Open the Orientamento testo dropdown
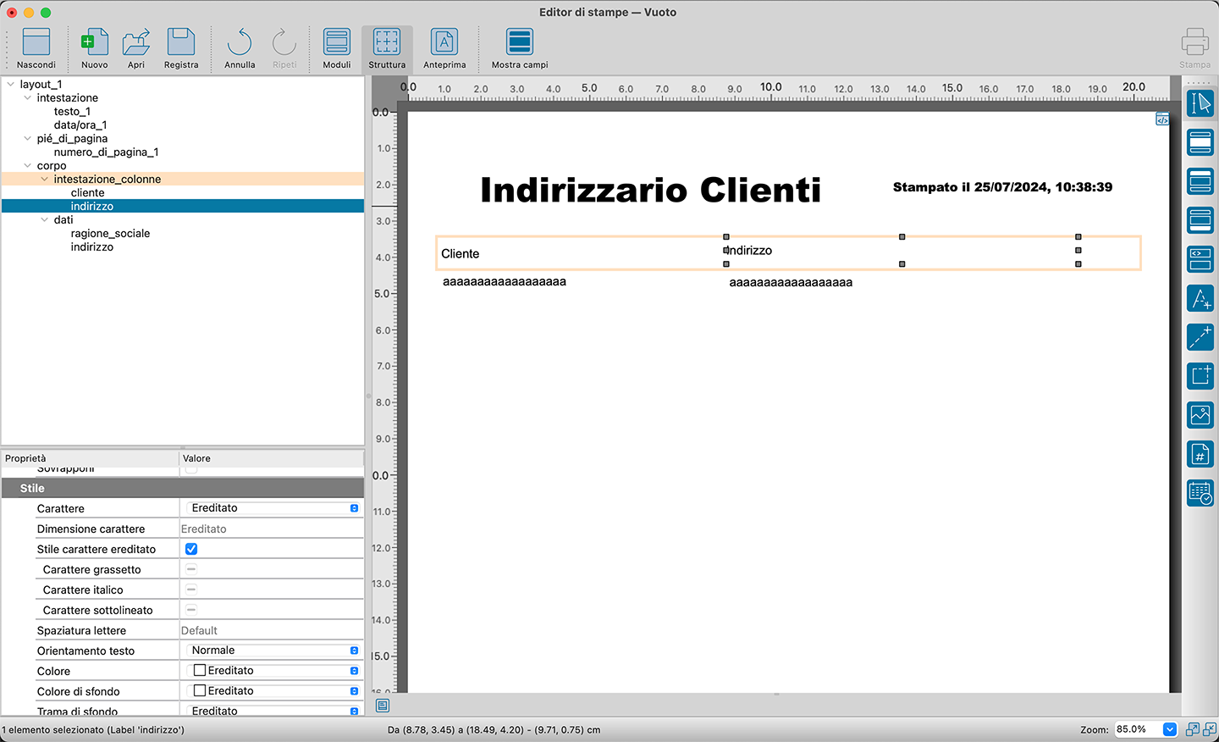Image resolution: width=1219 pixels, height=742 pixels. [x=272, y=651]
